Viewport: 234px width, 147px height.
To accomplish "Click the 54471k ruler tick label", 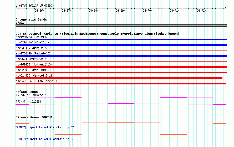I will click(175, 11).
